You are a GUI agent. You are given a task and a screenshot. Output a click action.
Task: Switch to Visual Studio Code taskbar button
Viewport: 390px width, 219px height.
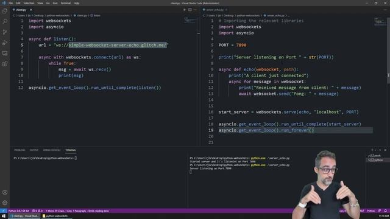click(x=24, y=216)
